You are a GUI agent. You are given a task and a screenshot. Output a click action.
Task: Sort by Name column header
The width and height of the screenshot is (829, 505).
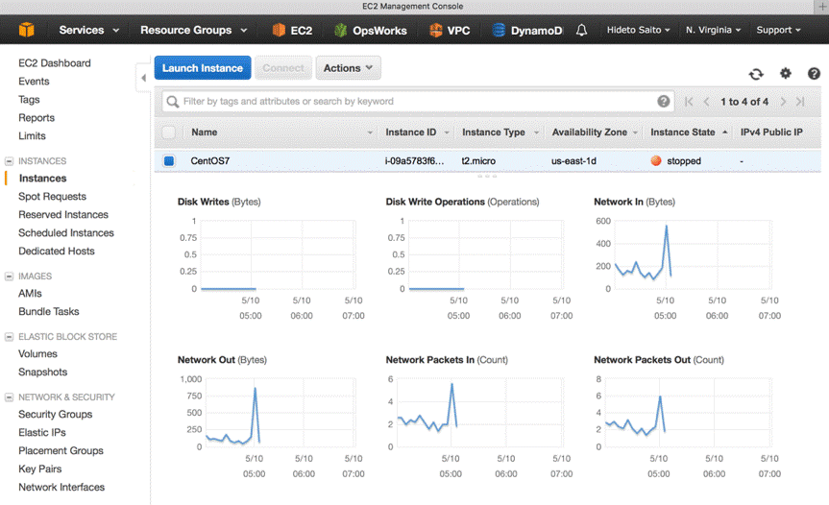(204, 132)
